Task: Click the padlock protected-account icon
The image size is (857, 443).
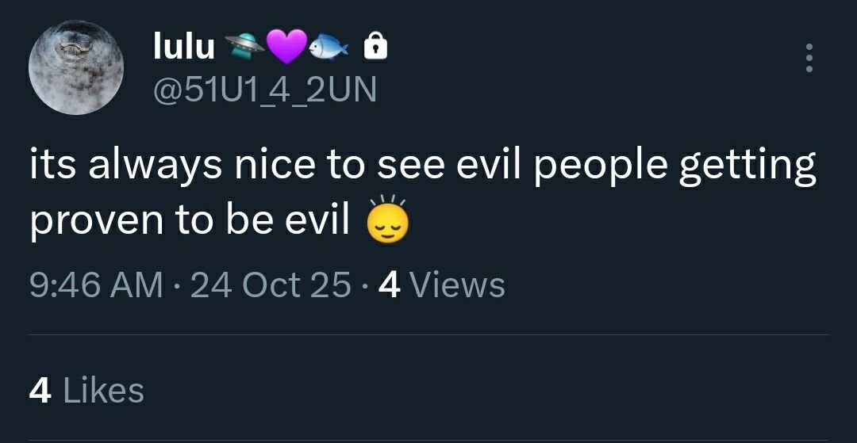Action: pos(376,46)
